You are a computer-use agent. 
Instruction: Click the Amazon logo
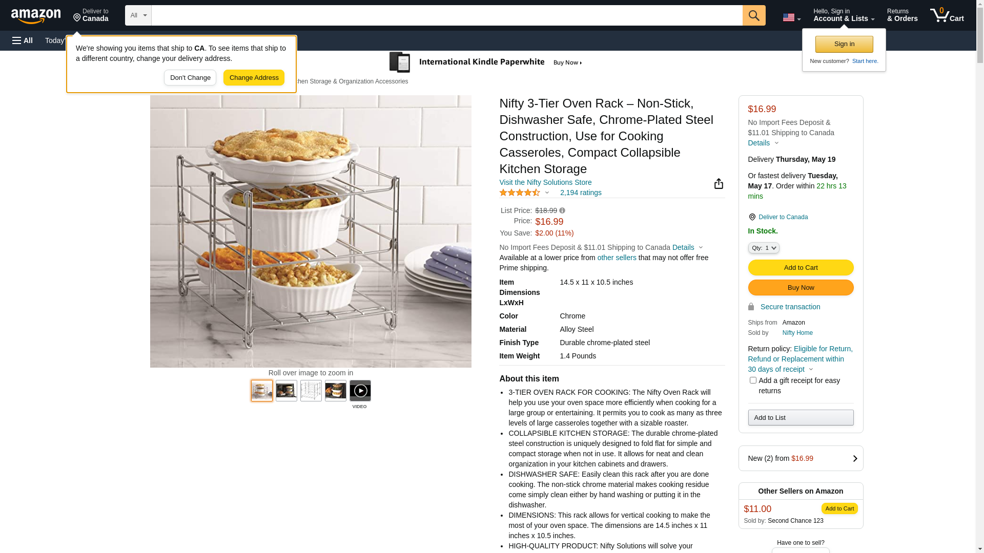click(x=36, y=16)
